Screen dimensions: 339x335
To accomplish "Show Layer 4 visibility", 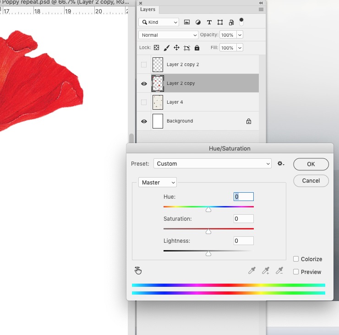I will (x=144, y=102).
